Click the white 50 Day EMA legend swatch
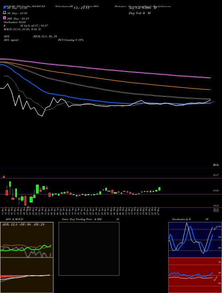This screenshot has width=222, height=293. (x=5, y=12)
